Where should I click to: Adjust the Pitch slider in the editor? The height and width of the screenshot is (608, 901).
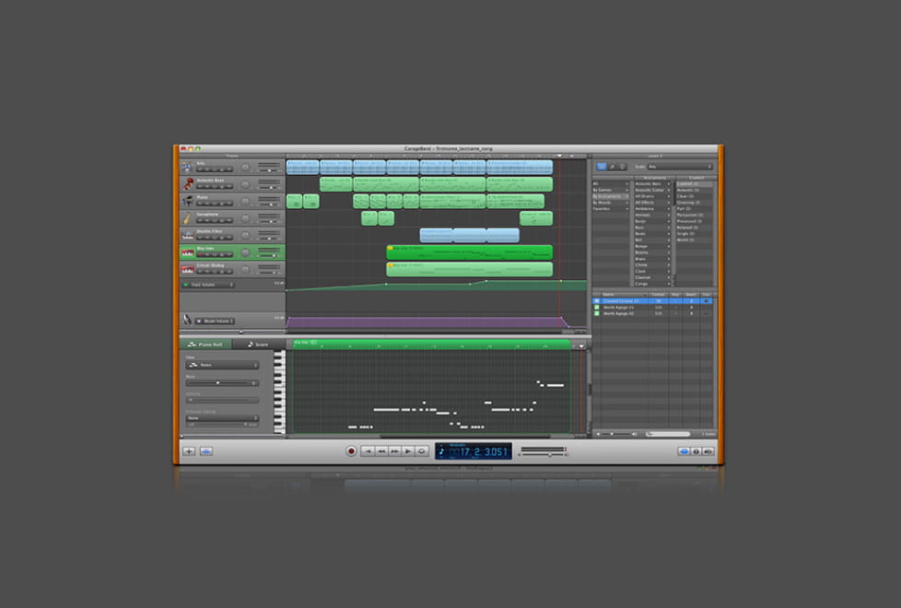[x=222, y=382]
